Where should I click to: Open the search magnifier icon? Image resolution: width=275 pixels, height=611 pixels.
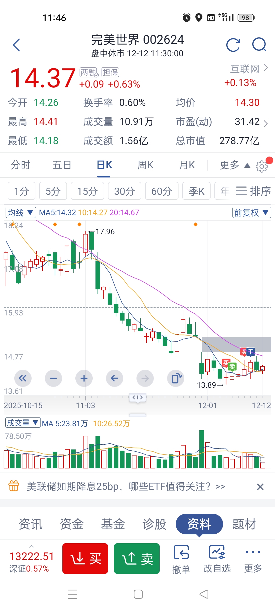pos(259,45)
